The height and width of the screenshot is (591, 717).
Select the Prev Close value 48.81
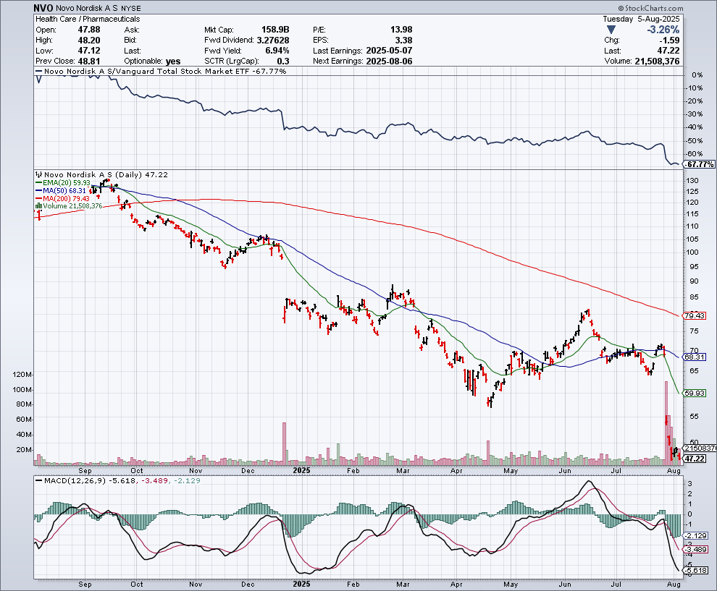[89, 61]
